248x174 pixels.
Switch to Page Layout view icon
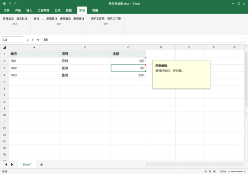[x=210, y=172]
